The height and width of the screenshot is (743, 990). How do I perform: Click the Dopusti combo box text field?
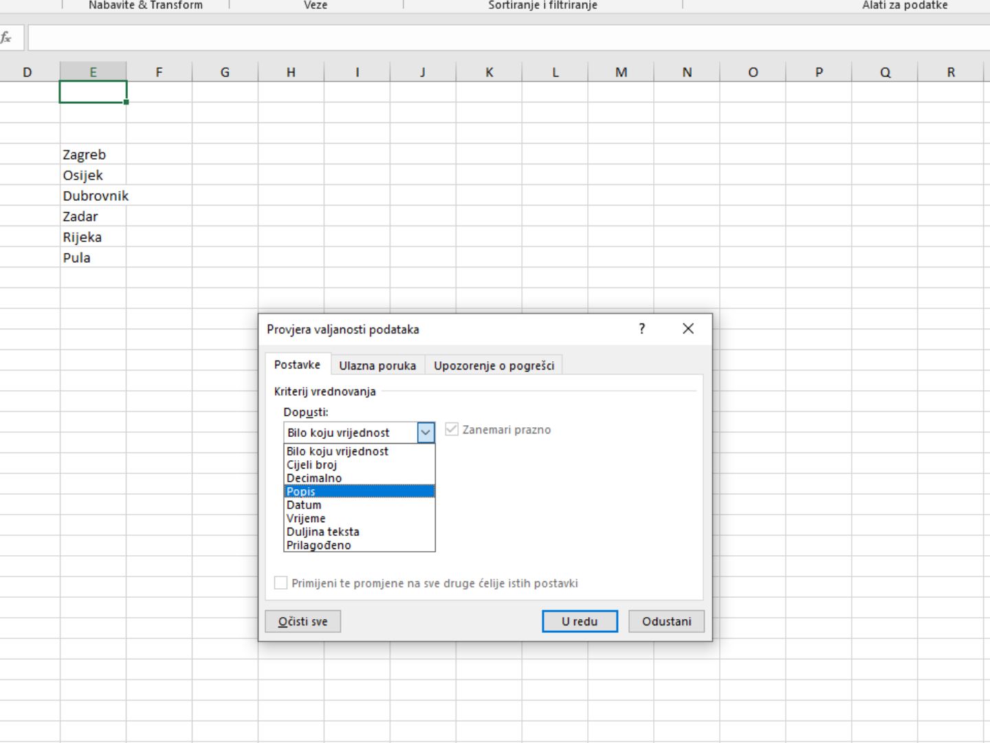(x=351, y=432)
